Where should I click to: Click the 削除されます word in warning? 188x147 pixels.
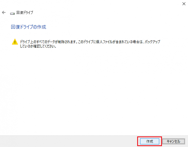point(67,42)
